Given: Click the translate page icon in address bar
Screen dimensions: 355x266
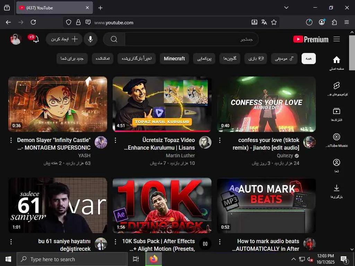Looking at the screenshot, I should coord(264,22).
